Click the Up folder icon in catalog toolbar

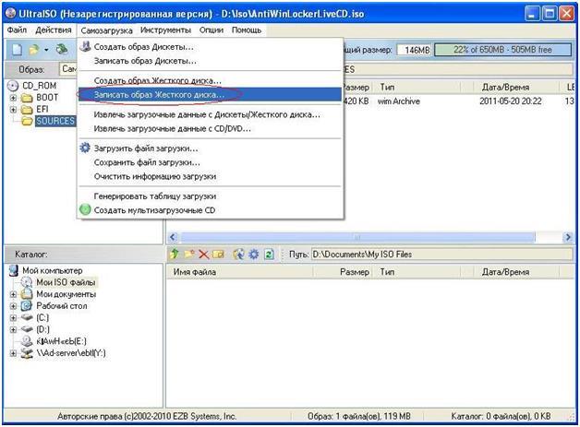175,254
